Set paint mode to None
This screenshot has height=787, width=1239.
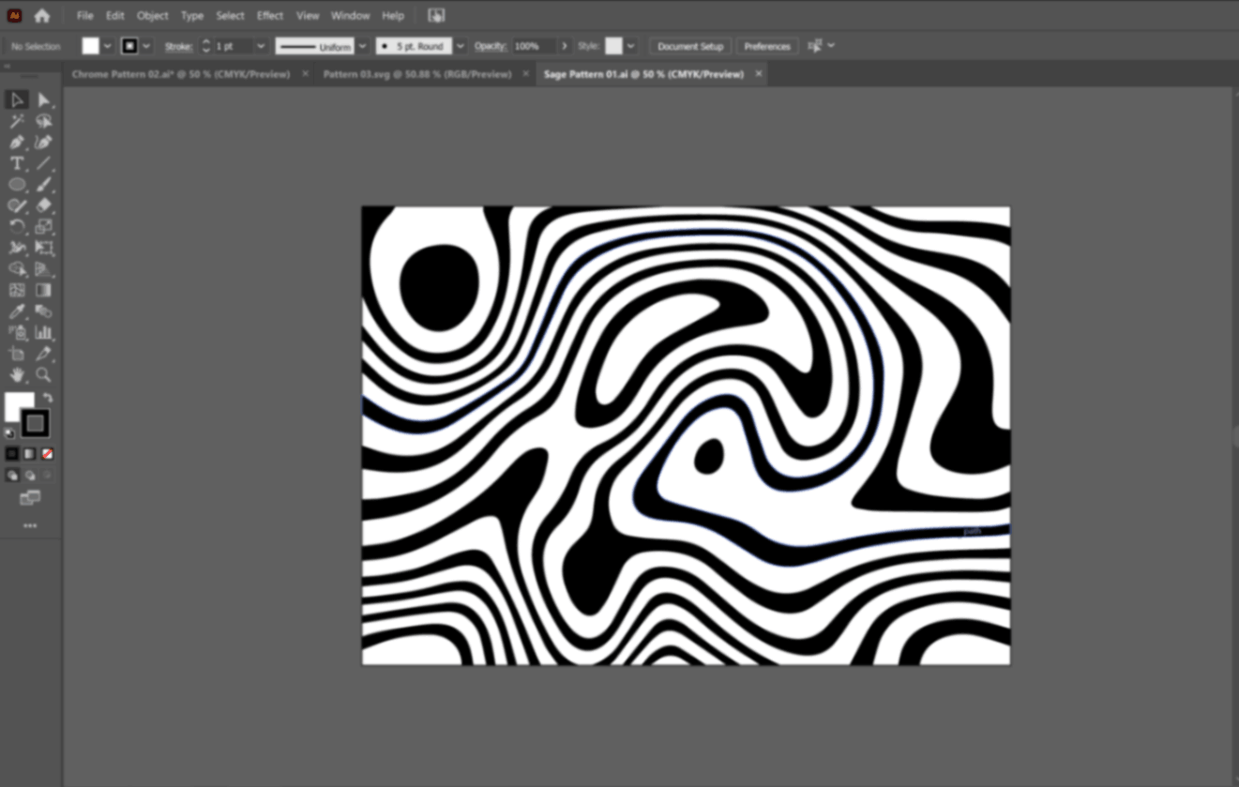[47, 454]
